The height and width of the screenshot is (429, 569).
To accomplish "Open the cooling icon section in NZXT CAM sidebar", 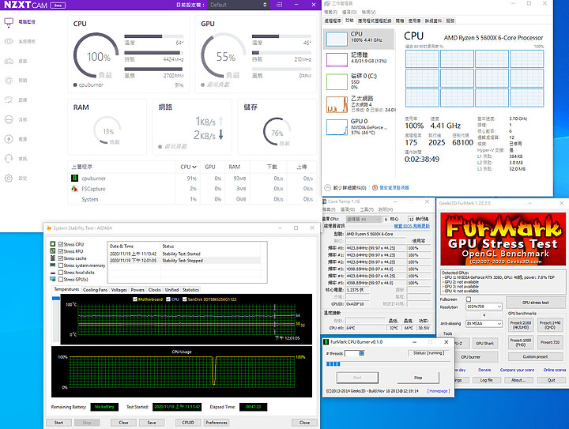I will point(9,119).
